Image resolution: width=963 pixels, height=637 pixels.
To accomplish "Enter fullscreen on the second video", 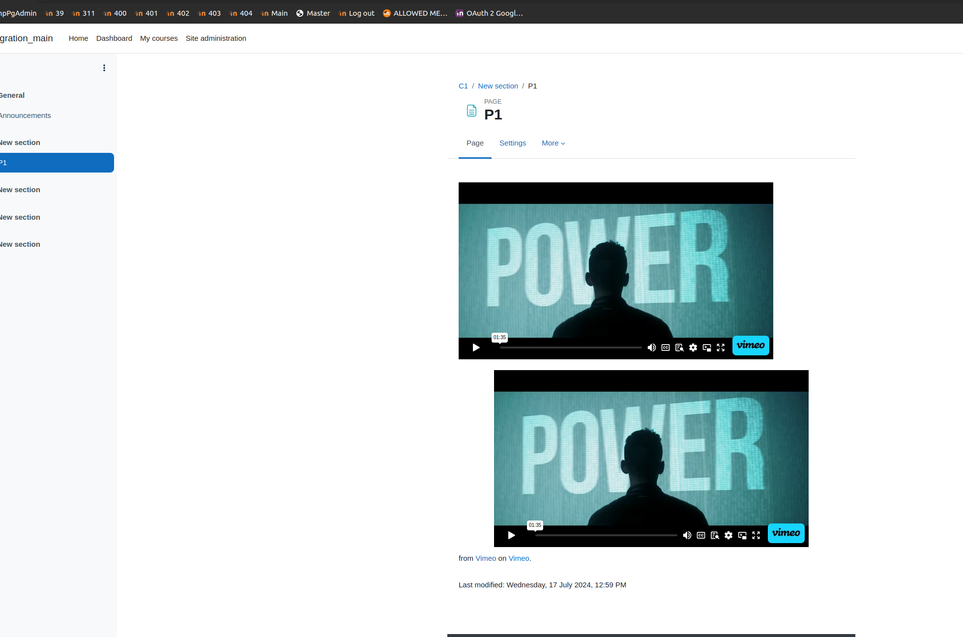I will (756, 535).
